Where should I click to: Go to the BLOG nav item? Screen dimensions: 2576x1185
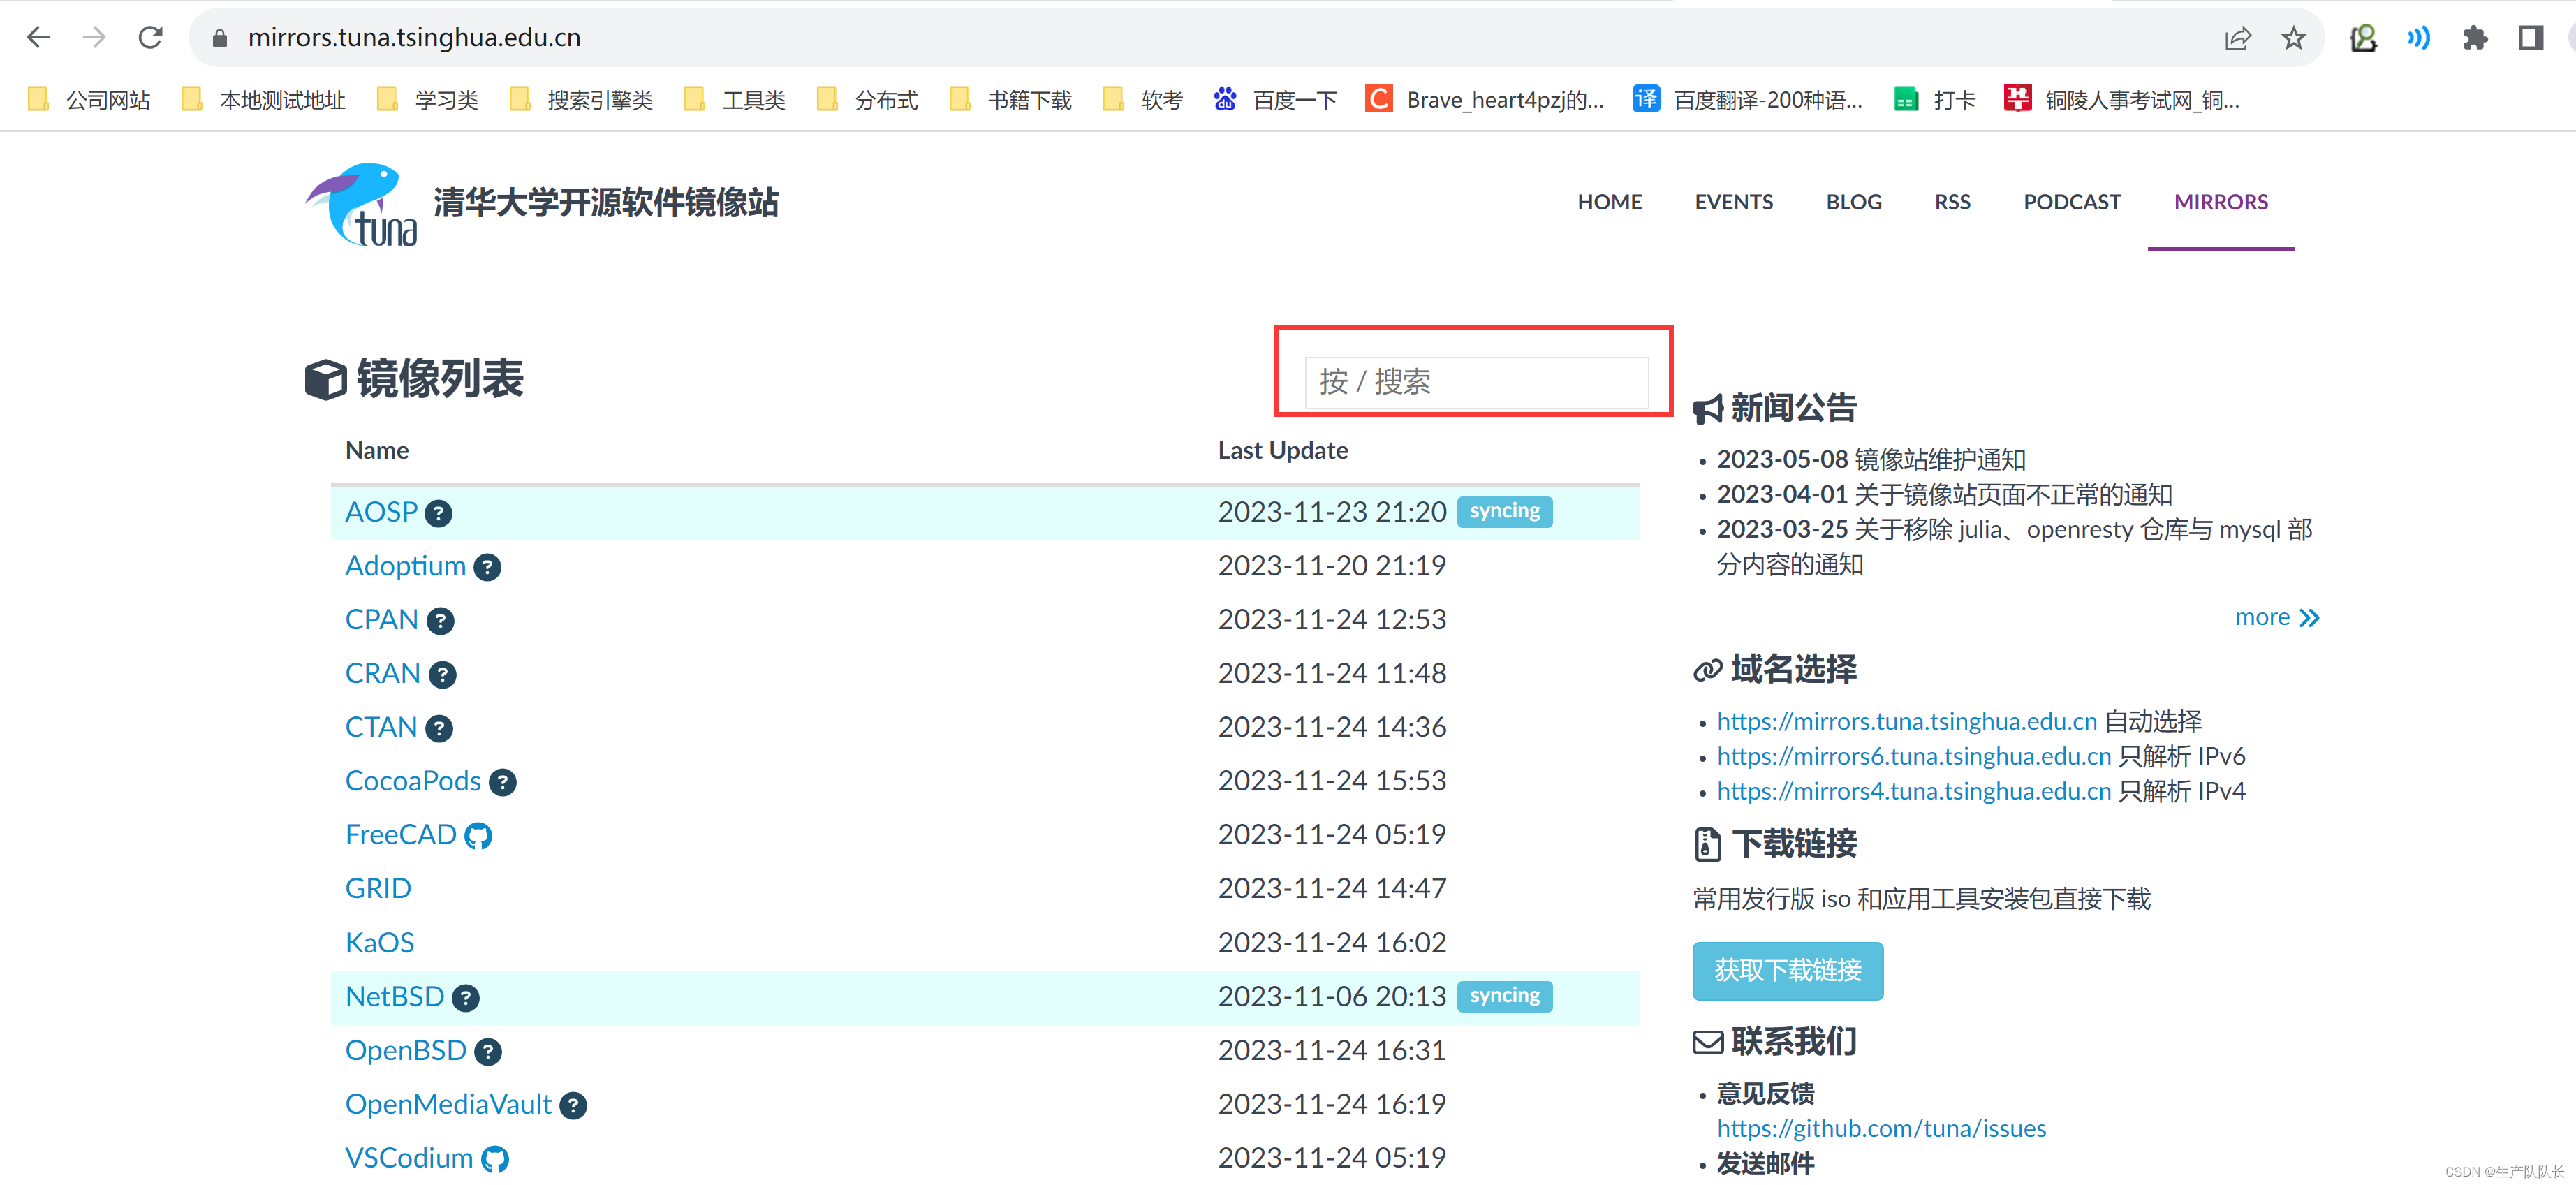point(1853,202)
